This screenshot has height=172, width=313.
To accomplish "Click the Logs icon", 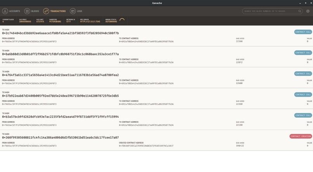I will pyautogui.click(x=73, y=11).
